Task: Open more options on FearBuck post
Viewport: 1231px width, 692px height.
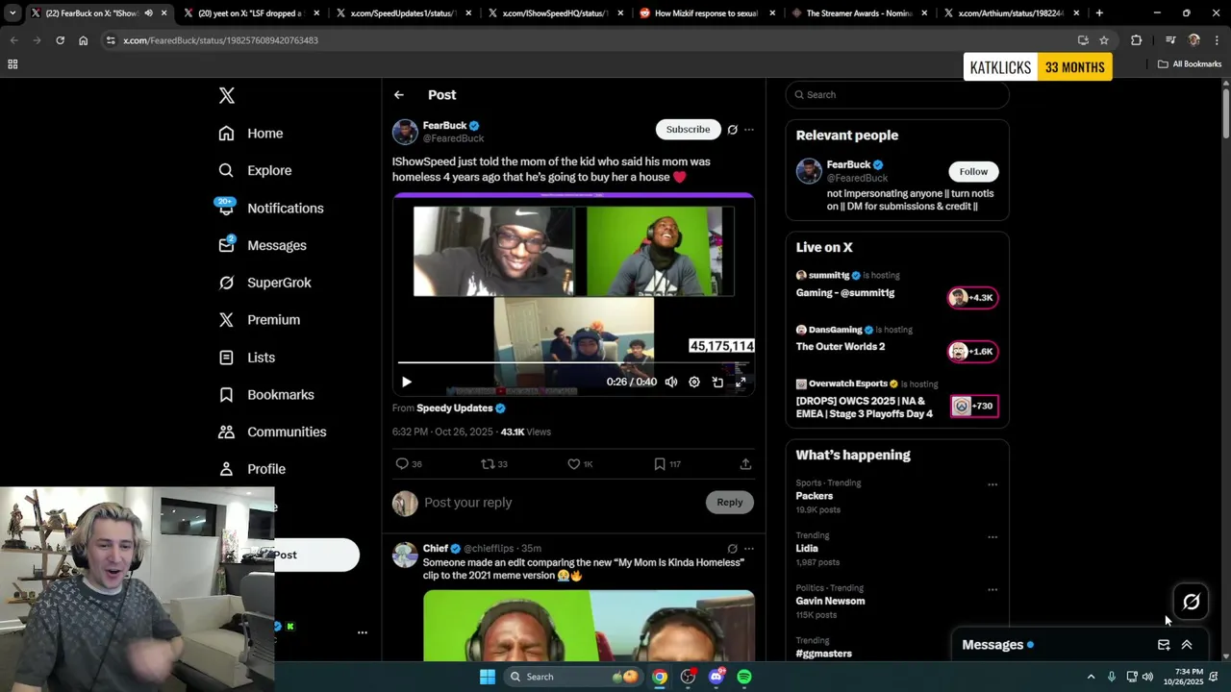Action: pos(749,130)
